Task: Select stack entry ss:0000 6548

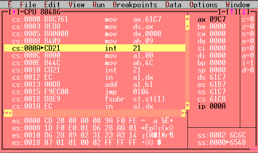Action: point(222,142)
